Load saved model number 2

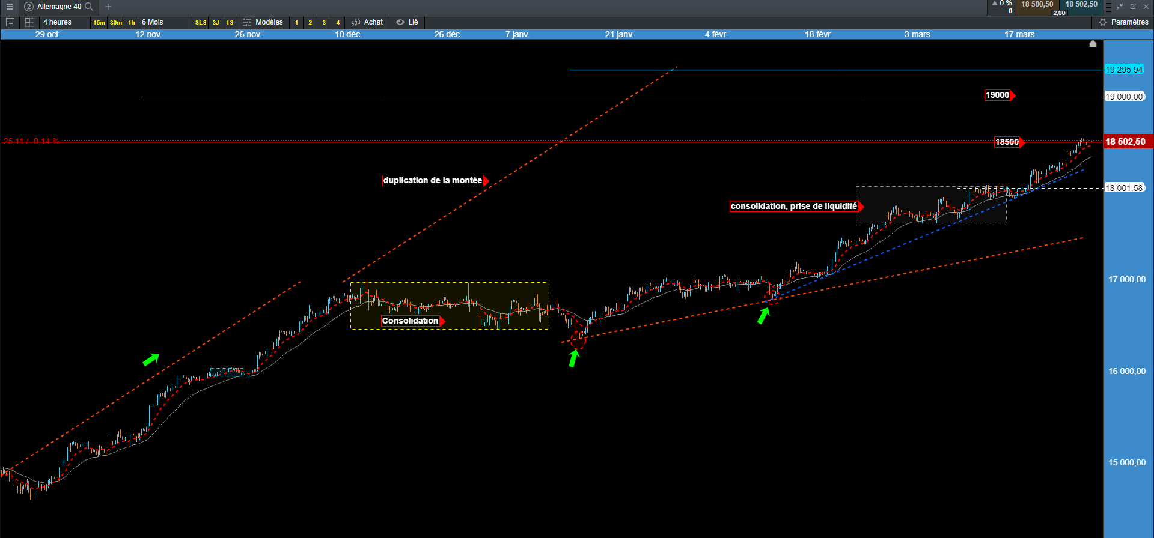[310, 22]
